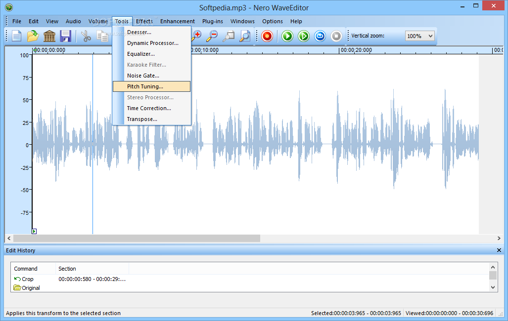This screenshot has width=508, height=321.
Task: Open a file with the folder icon
Action: click(33, 36)
